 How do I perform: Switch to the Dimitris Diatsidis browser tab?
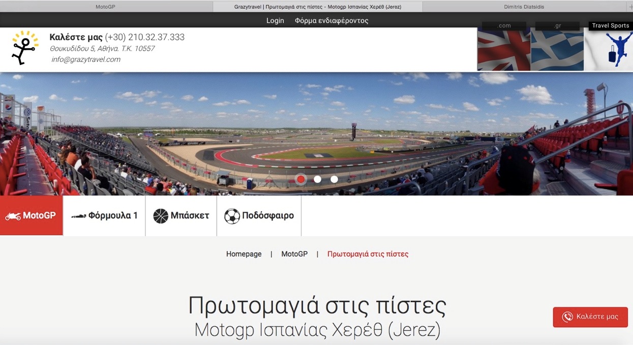(x=523, y=7)
